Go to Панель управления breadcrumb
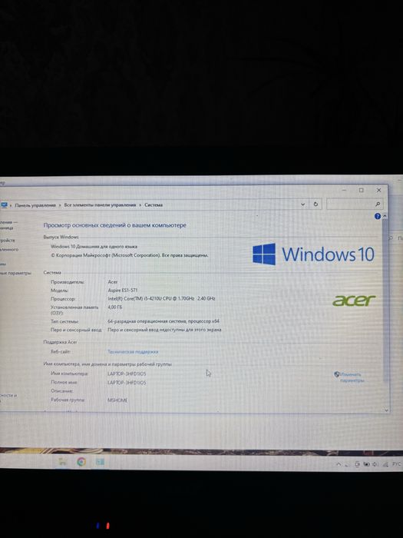This screenshot has height=538, width=403. (x=35, y=205)
